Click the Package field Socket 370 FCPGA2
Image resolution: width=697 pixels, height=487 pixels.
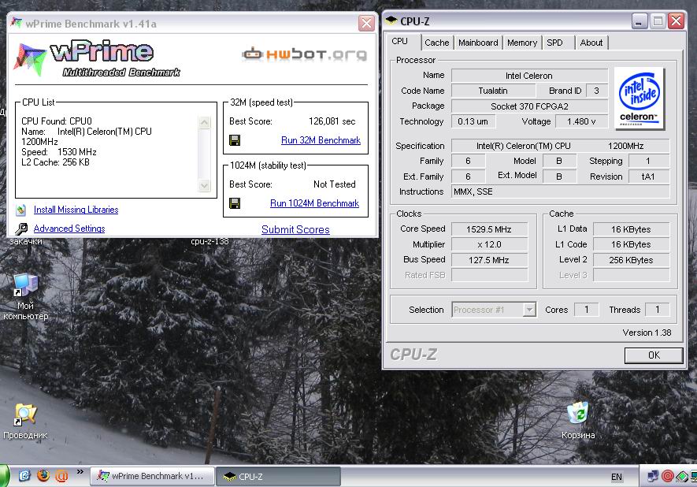pyautogui.click(x=529, y=106)
